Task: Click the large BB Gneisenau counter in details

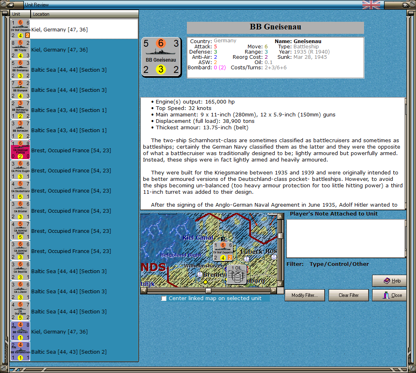Action: (161, 57)
